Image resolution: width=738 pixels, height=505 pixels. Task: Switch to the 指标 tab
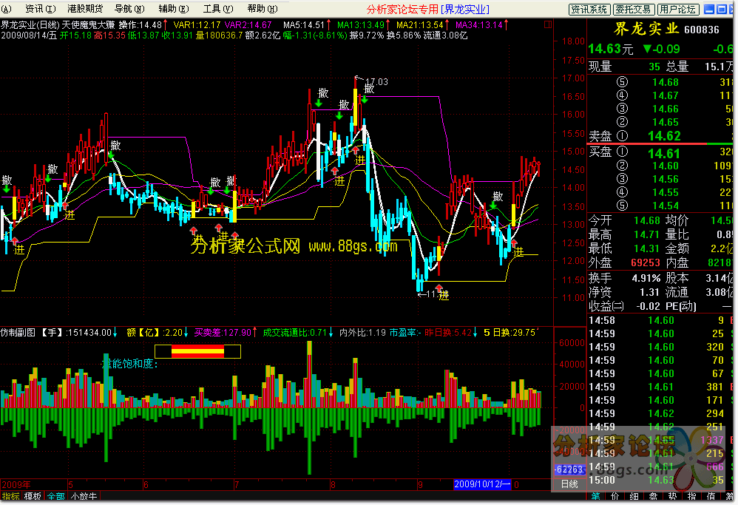[x=11, y=496]
